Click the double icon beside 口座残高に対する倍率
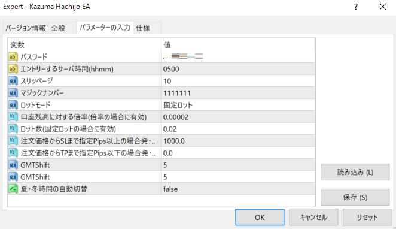 (x=13, y=117)
